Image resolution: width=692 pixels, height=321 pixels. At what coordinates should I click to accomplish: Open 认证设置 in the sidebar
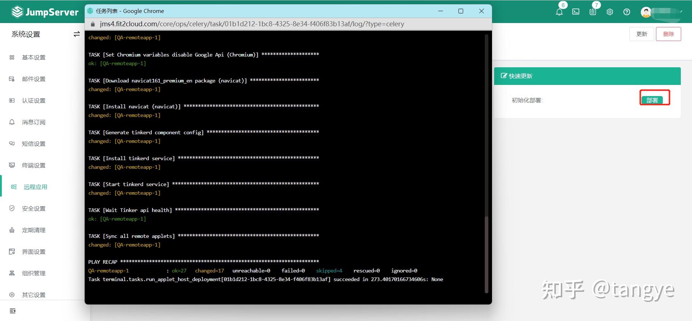34,101
